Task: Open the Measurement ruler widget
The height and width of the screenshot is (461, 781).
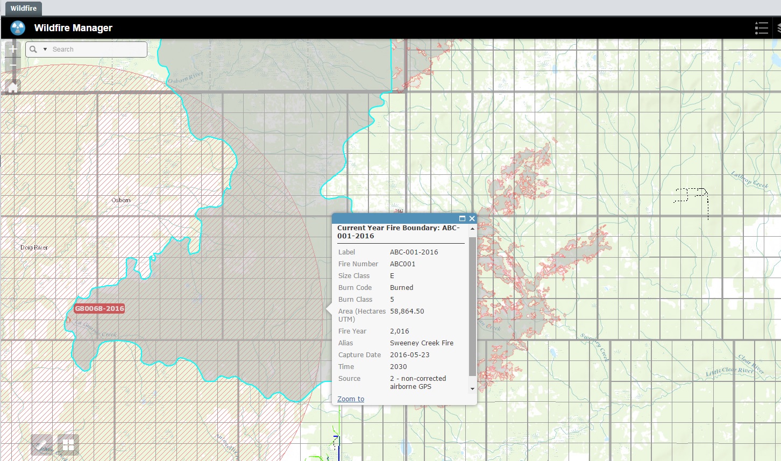Action: 42,445
